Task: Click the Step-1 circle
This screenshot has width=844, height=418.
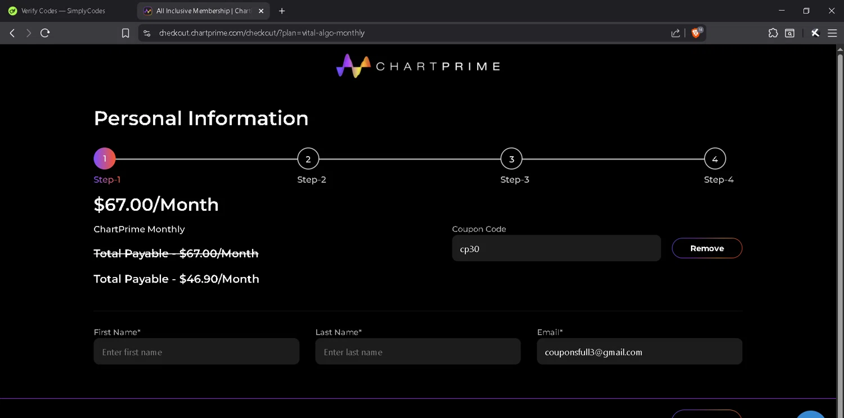Action: [105, 159]
